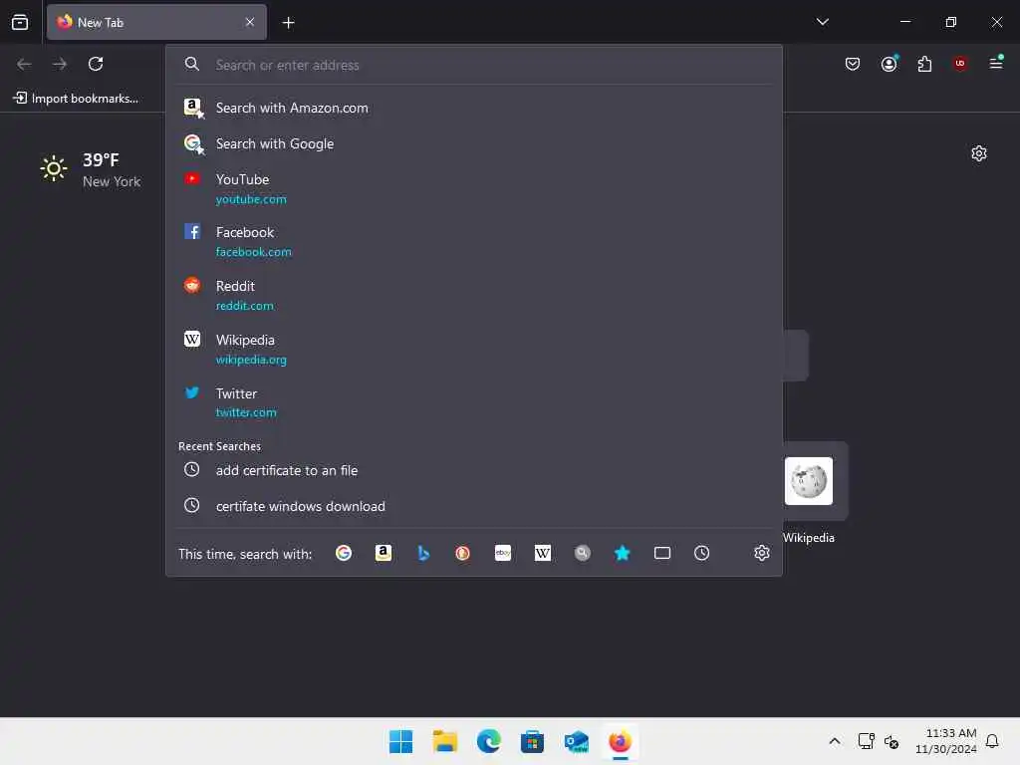
Task: Show hidden system tray icons
Action: point(835,741)
